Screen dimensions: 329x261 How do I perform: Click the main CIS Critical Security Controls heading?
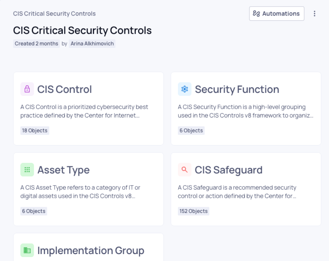(82, 30)
